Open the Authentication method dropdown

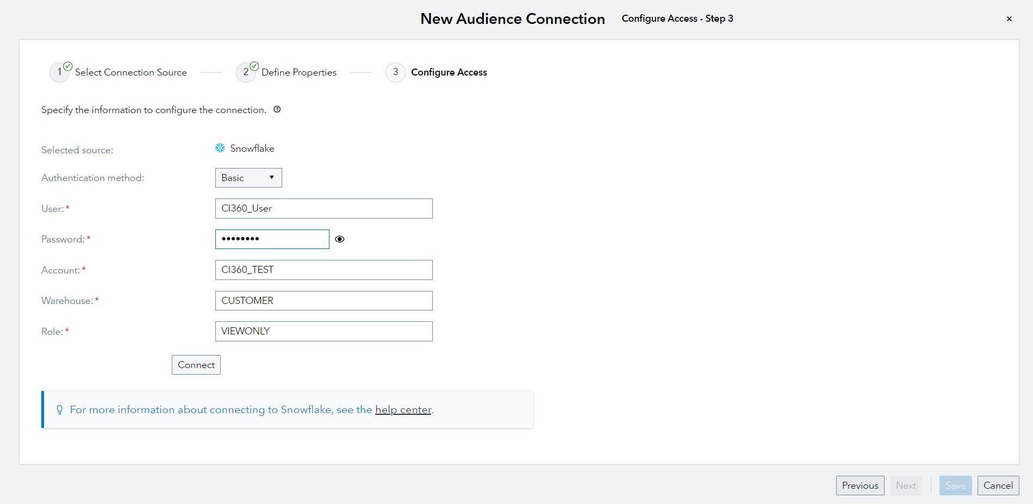248,177
